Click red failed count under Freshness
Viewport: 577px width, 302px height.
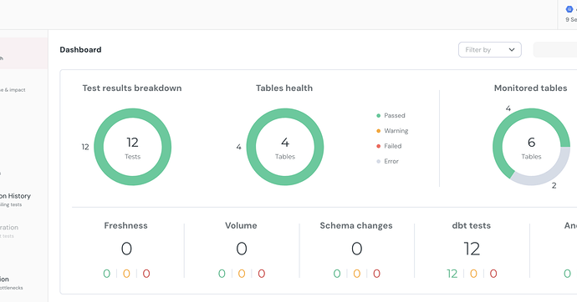coord(146,274)
